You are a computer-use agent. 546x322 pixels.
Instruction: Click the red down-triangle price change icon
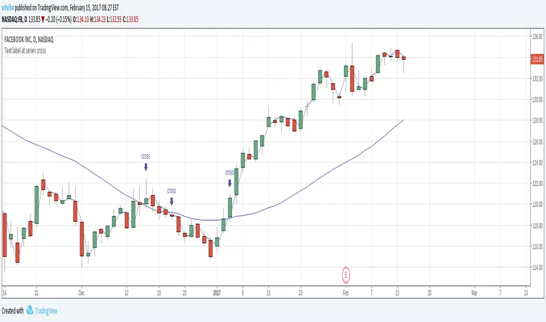click(44, 19)
